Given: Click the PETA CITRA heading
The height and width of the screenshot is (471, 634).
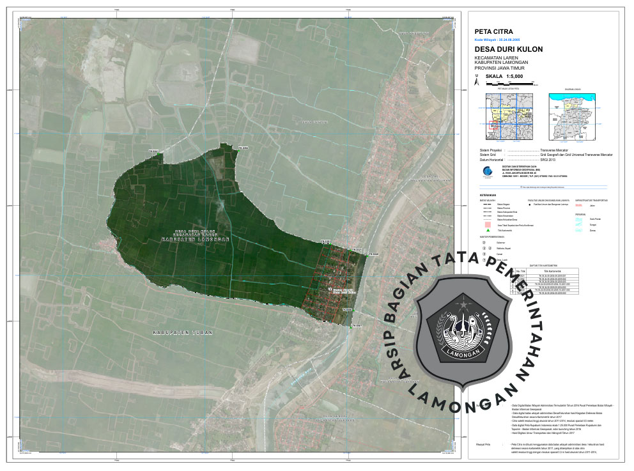Looking at the screenshot, I should click(493, 31).
